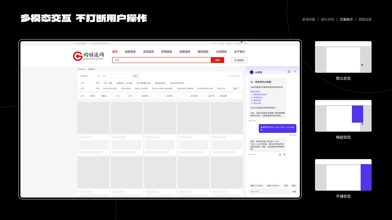The image size is (392, 220).
Task: Select 不限 in the 品牌 row
Action: tap(97, 88)
